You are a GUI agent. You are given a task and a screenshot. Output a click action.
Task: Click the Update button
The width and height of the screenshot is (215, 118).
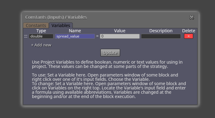click(110, 53)
